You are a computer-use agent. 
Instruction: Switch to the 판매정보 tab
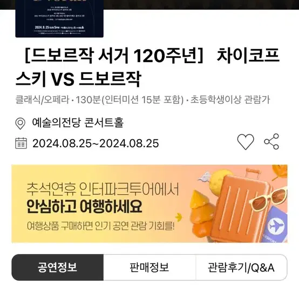149,267
